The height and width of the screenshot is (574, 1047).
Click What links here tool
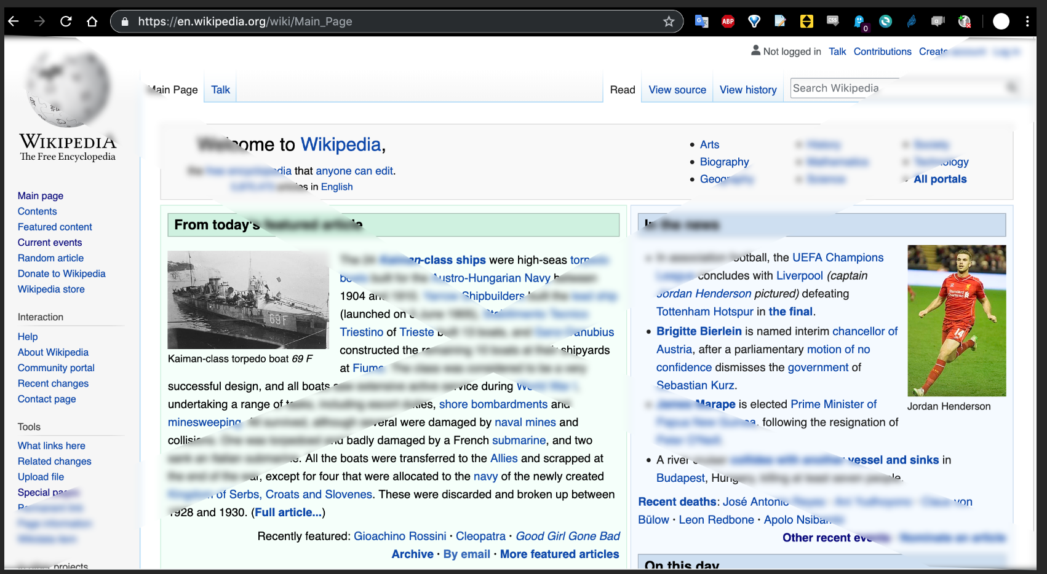[51, 446]
